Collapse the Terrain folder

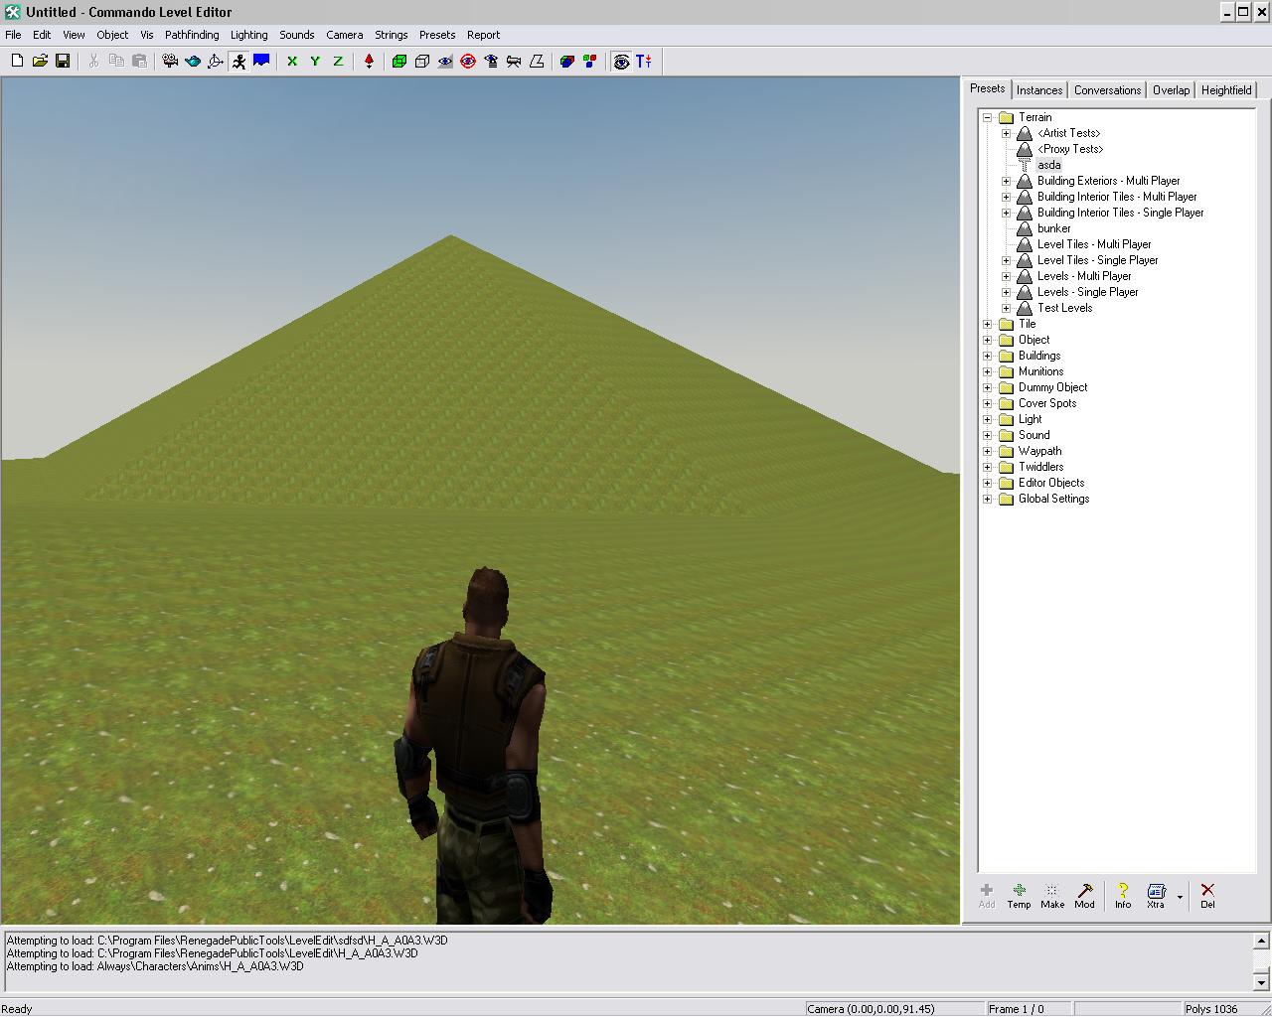point(988,117)
